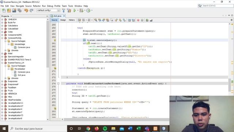234x132 pixels.
Task: Close the GUI.java editor tab
Action: tap(64, 16)
